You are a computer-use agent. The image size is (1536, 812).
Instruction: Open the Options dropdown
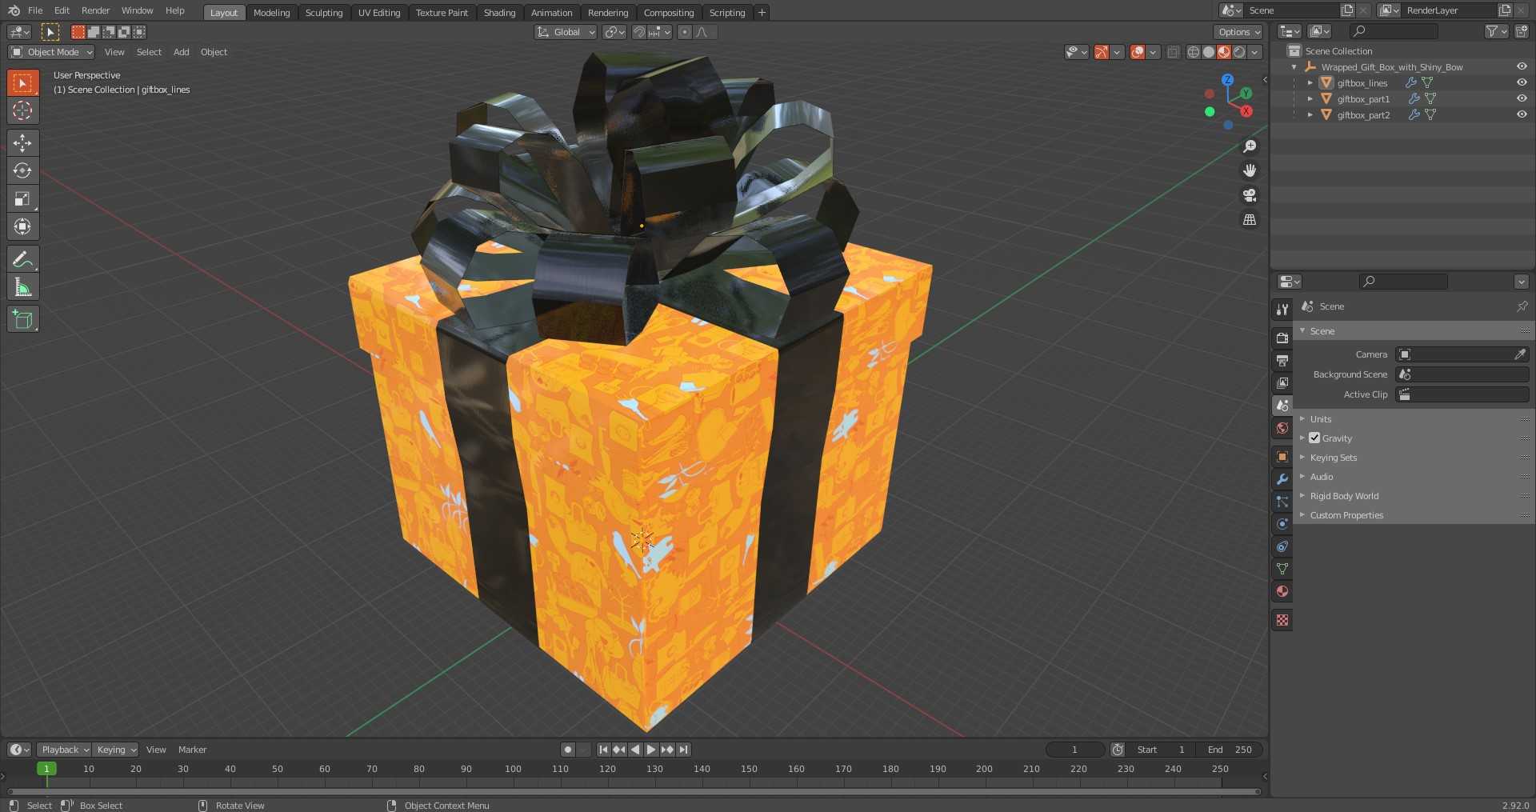tap(1238, 32)
